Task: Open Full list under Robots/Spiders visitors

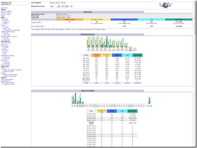Action: (6, 38)
